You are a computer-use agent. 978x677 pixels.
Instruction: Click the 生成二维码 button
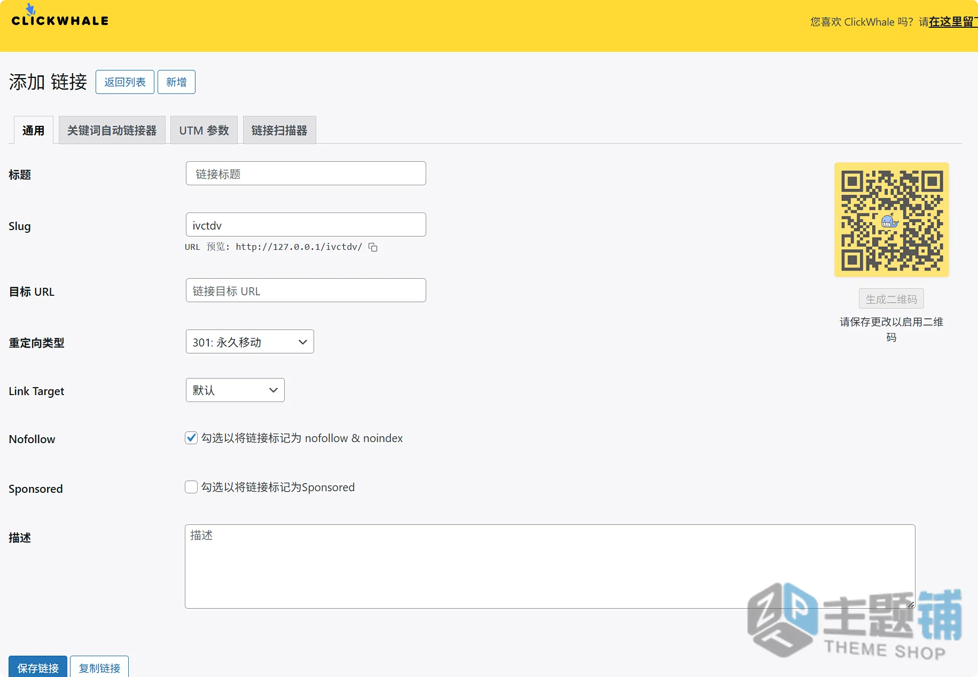coord(891,299)
